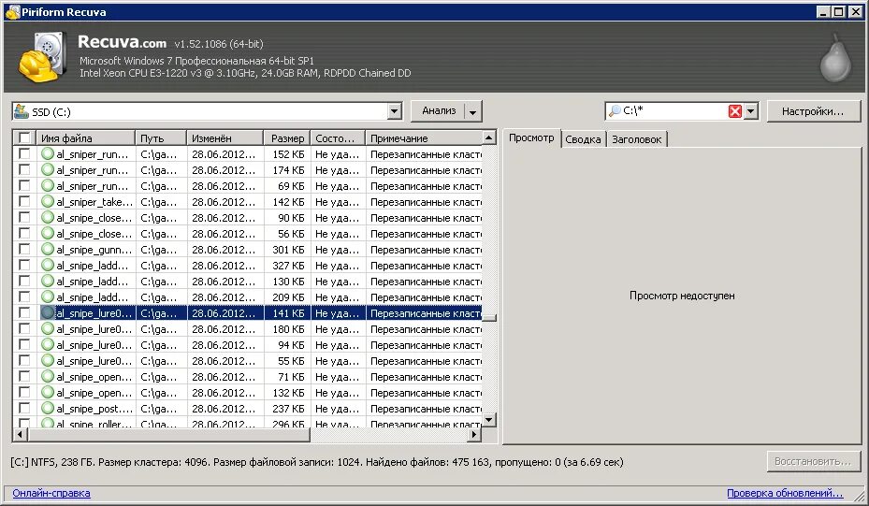This screenshot has height=506, width=869.
Task: Click the Путь column header
Action: (x=161, y=138)
